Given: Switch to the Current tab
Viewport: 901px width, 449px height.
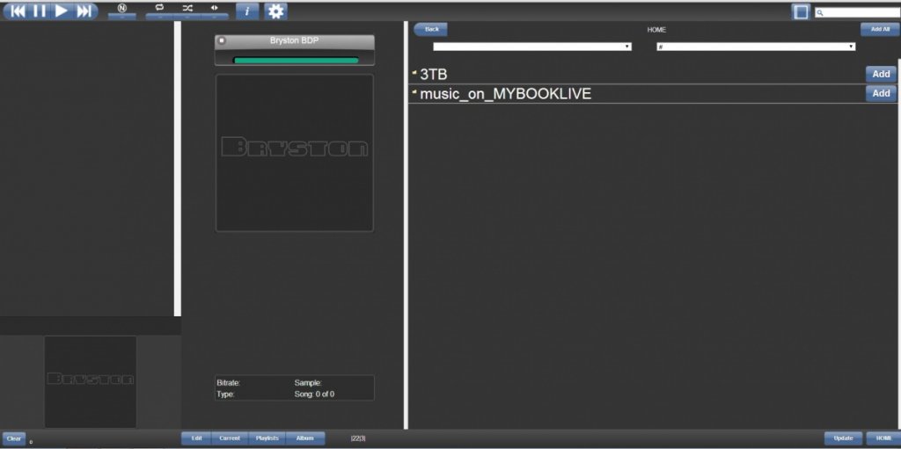Looking at the screenshot, I should (230, 438).
